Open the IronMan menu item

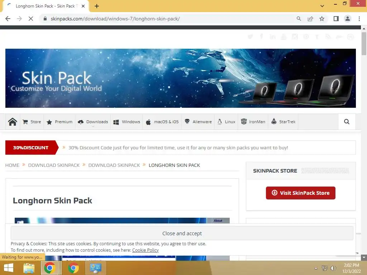click(253, 122)
